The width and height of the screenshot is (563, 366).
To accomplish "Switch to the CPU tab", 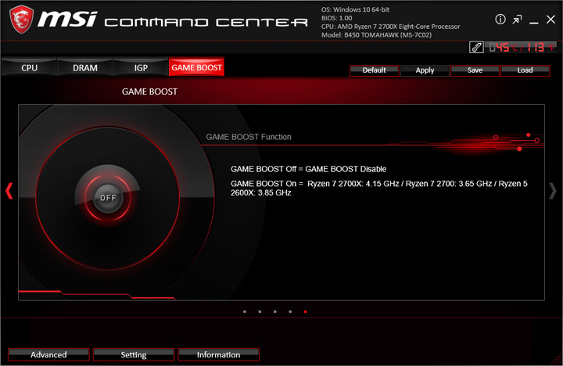I will tap(30, 67).
